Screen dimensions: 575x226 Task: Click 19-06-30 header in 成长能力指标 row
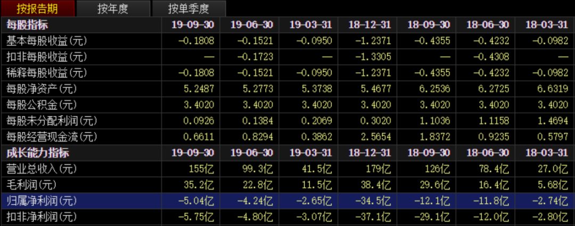click(x=252, y=153)
